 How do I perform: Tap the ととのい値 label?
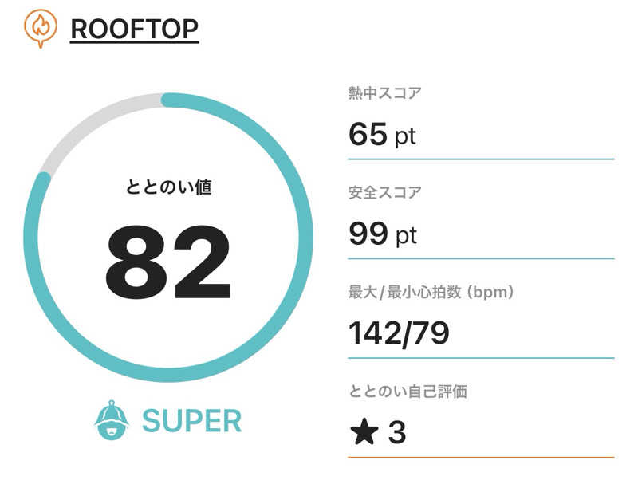(169, 187)
